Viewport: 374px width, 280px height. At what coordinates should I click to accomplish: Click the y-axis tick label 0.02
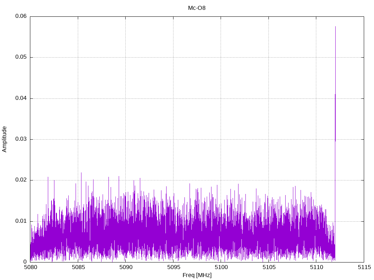point(21,180)
